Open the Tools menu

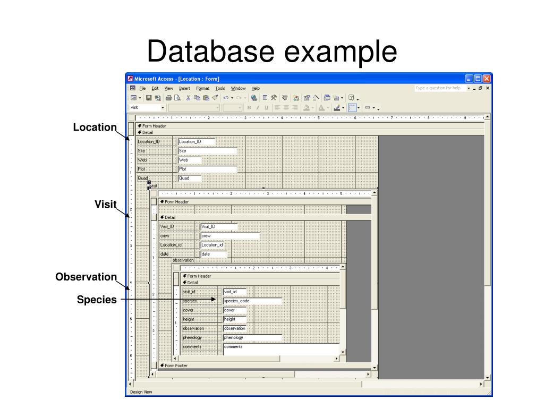(220, 88)
